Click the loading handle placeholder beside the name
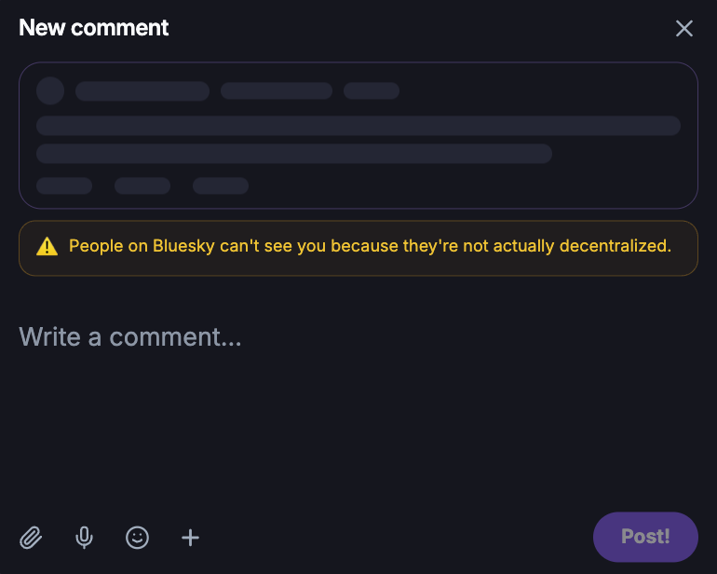The height and width of the screenshot is (574, 717). [x=277, y=90]
